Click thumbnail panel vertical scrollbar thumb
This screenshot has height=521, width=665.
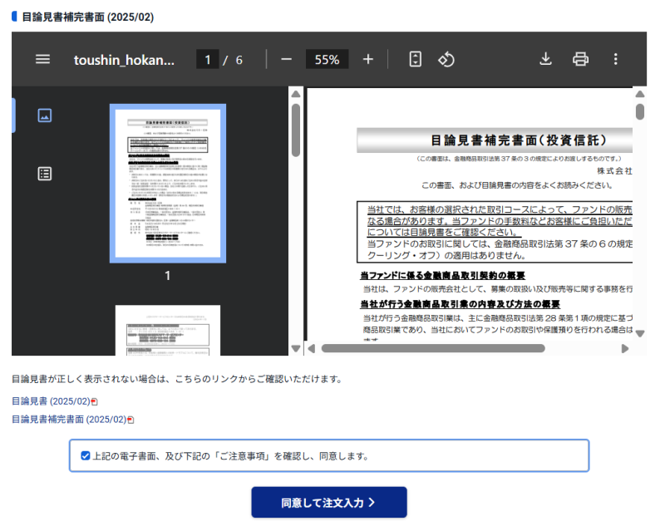[x=296, y=130]
